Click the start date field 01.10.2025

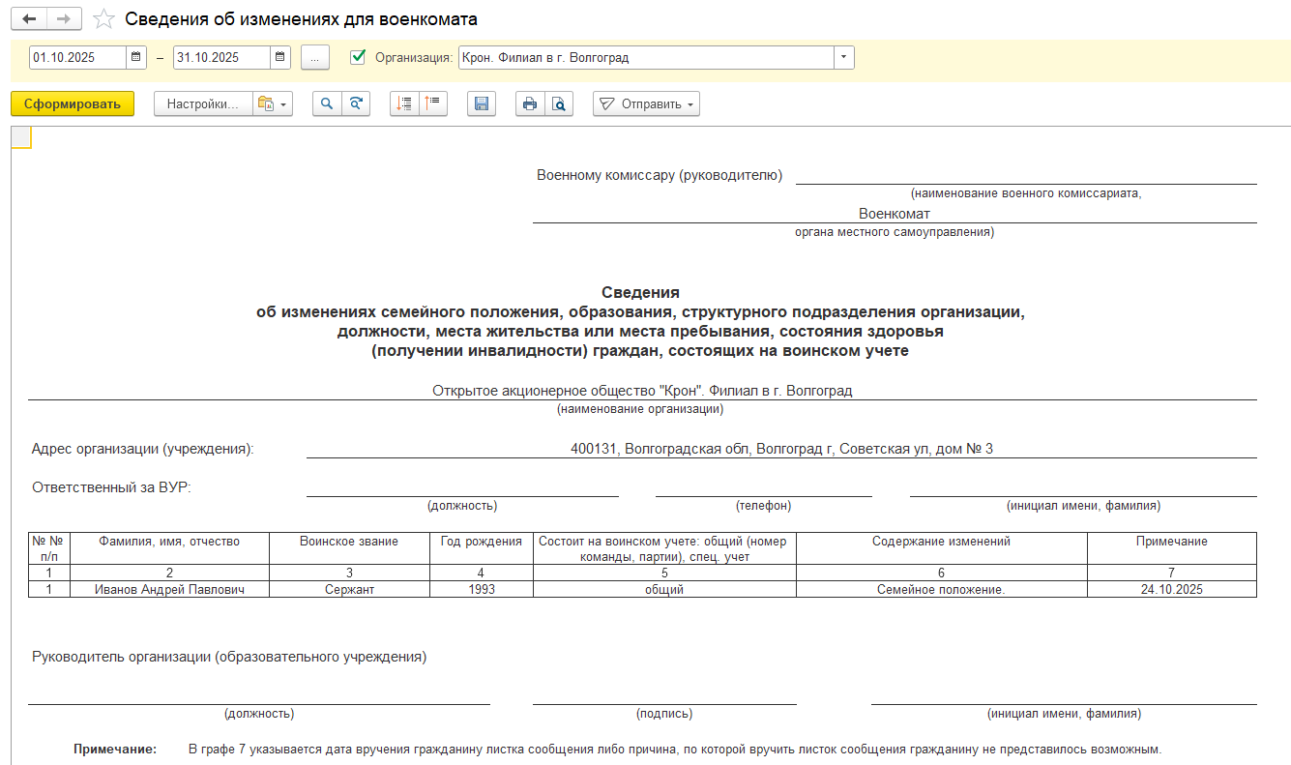click(x=78, y=58)
